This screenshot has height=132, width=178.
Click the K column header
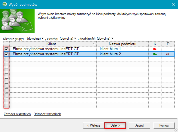click(155, 44)
